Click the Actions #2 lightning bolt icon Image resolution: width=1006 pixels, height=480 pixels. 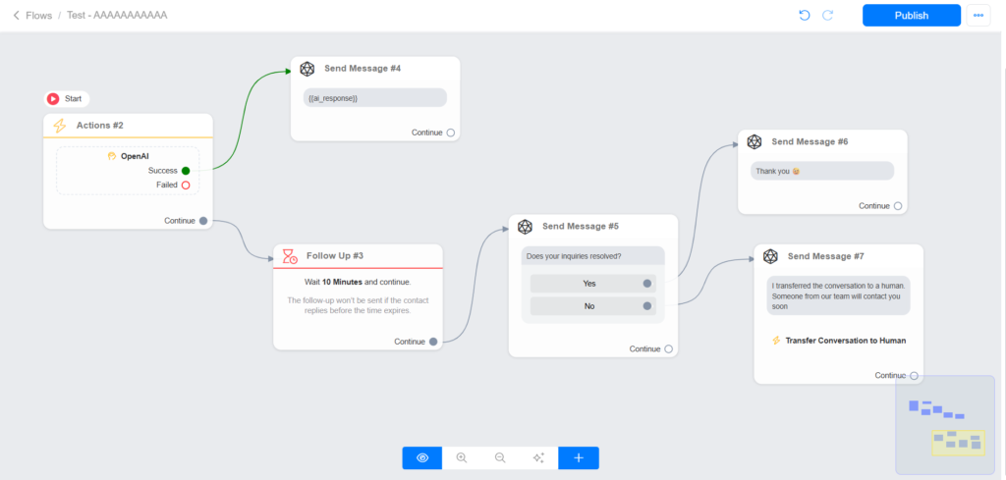click(60, 126)
